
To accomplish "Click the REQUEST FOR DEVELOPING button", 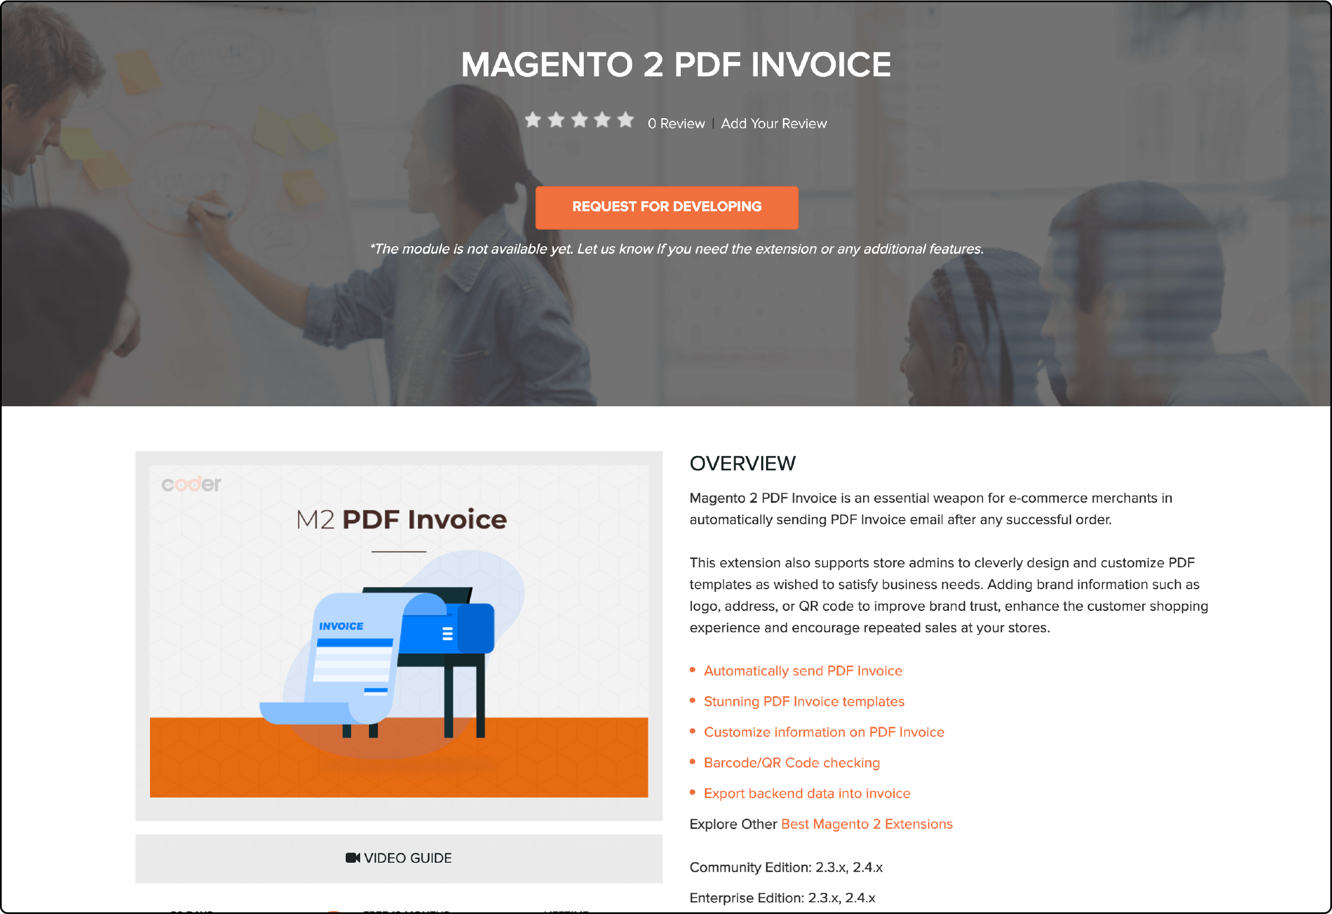I will tap(666, 206).
